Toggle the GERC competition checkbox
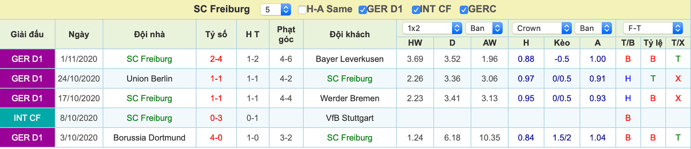This screenshot has height=149, width=691. (x=464, y=10)
